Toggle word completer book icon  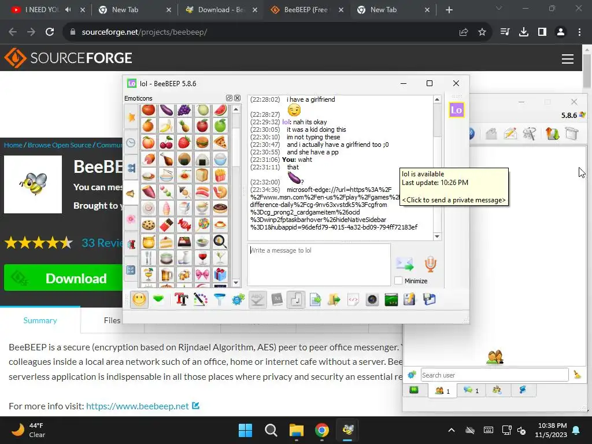(x=277, y=300)
